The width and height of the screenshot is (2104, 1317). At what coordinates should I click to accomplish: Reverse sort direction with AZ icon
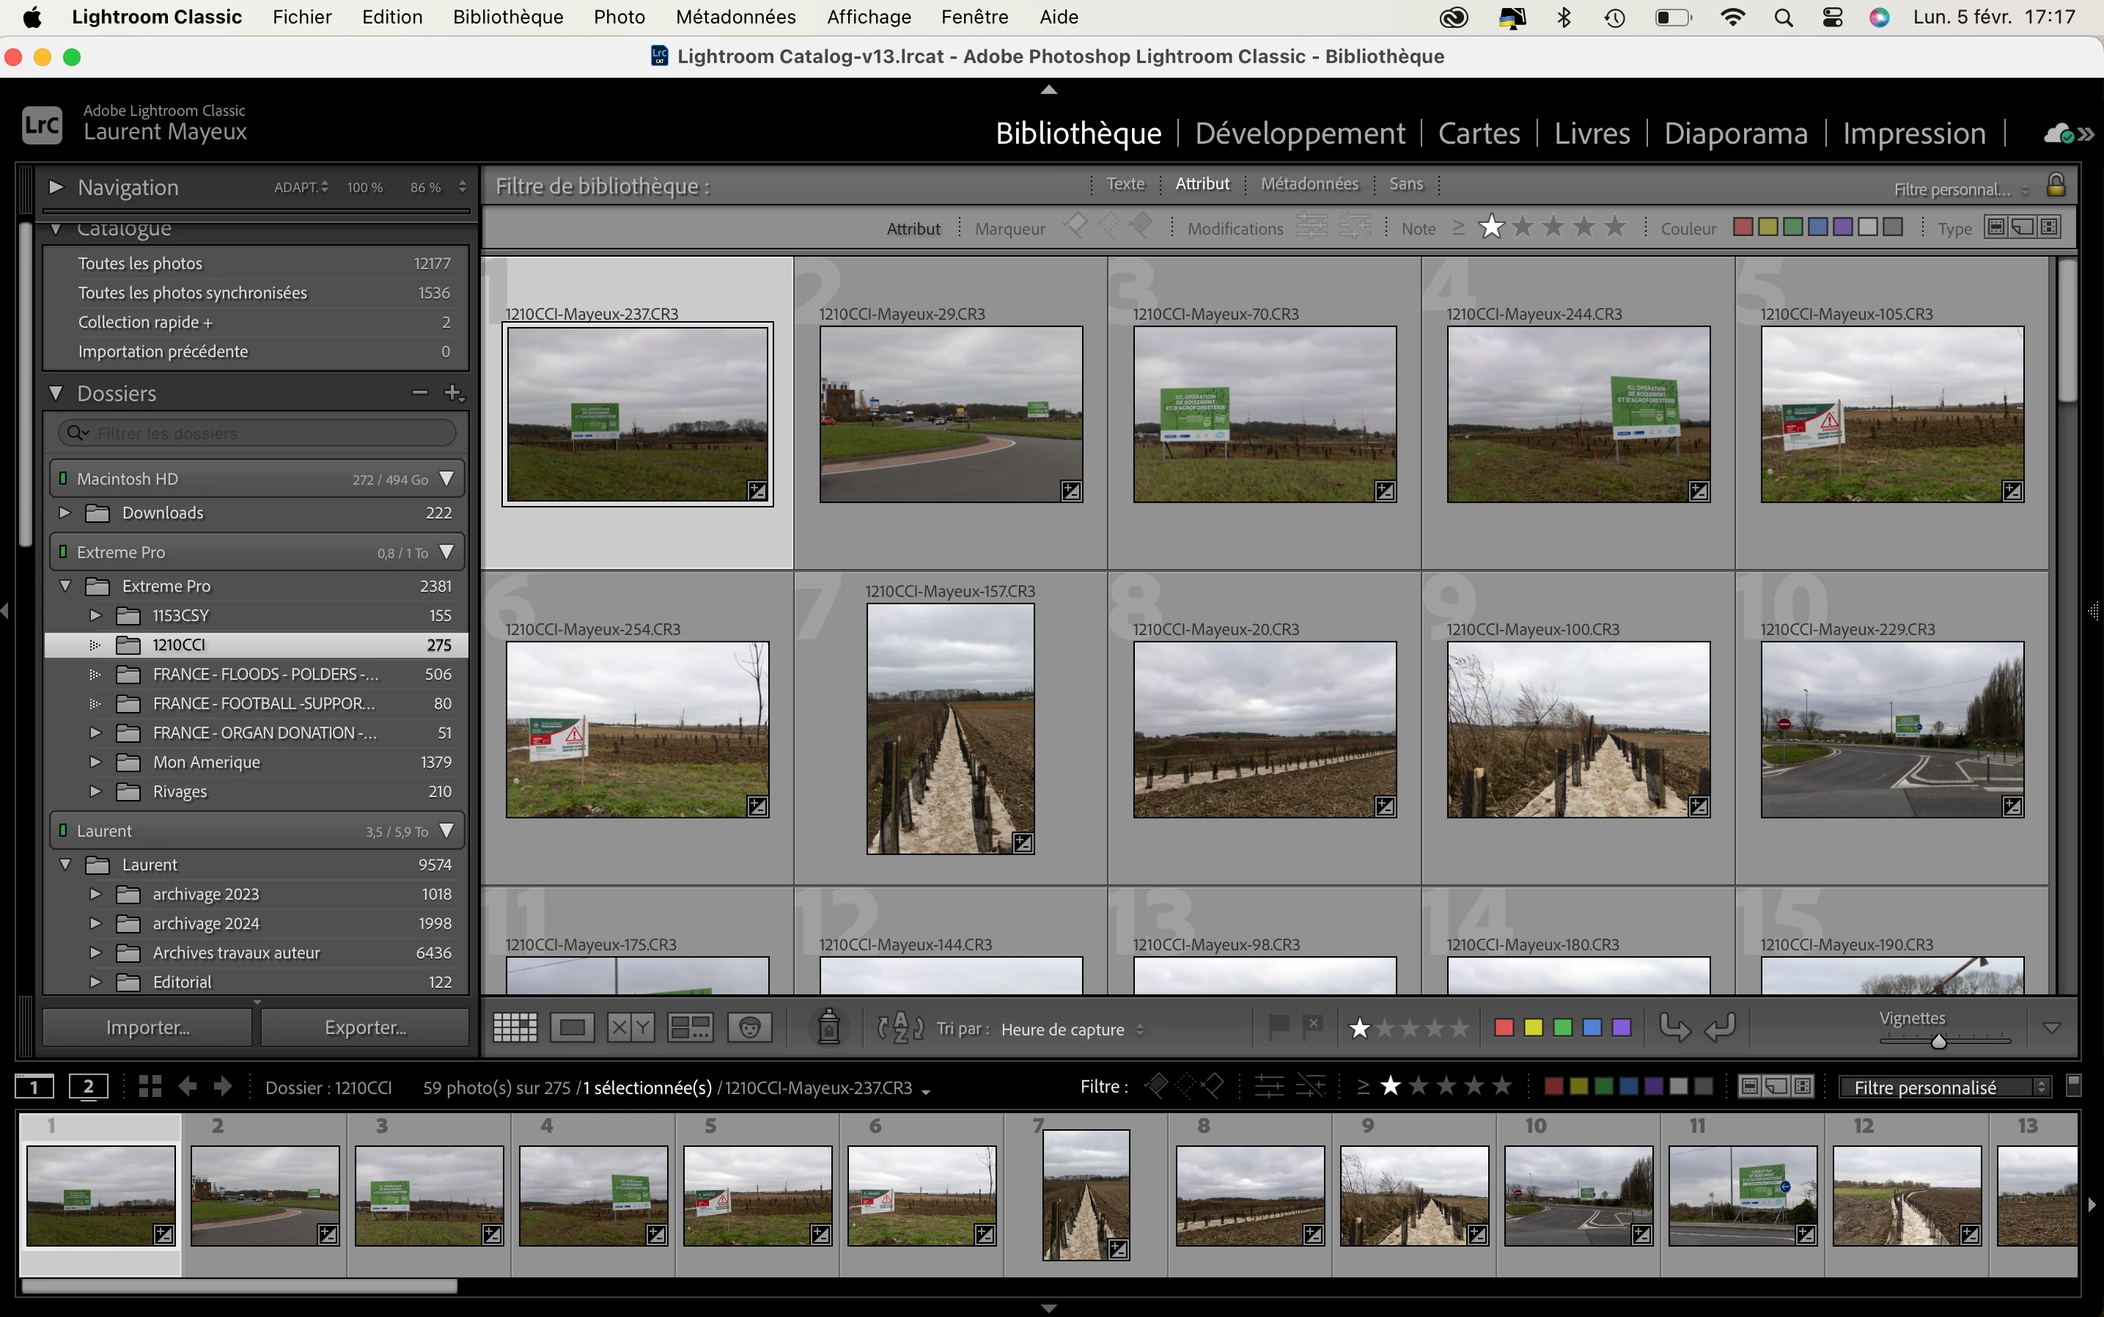(900, 1028)
